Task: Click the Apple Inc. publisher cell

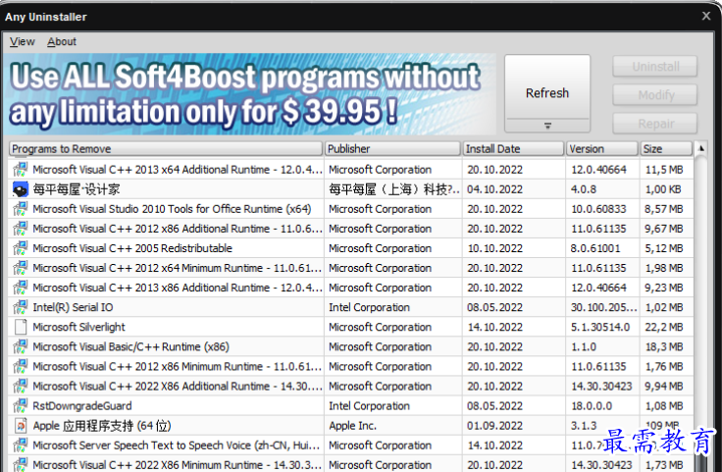Action: (353, 426)
